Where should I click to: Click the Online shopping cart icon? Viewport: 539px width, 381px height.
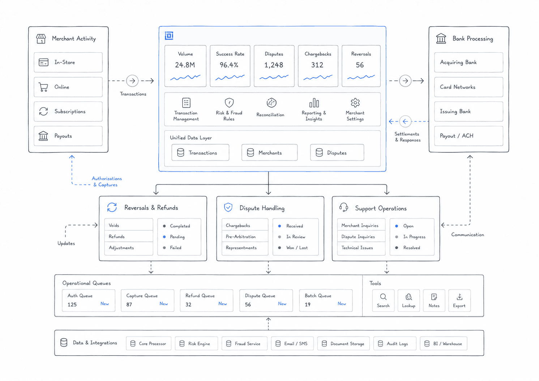[x=43, y=87]
